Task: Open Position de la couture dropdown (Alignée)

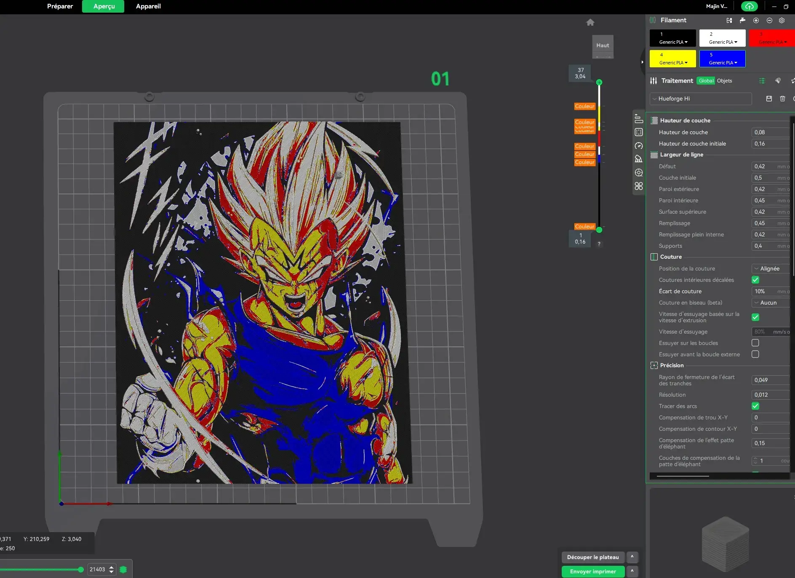Action: [771, 269]
